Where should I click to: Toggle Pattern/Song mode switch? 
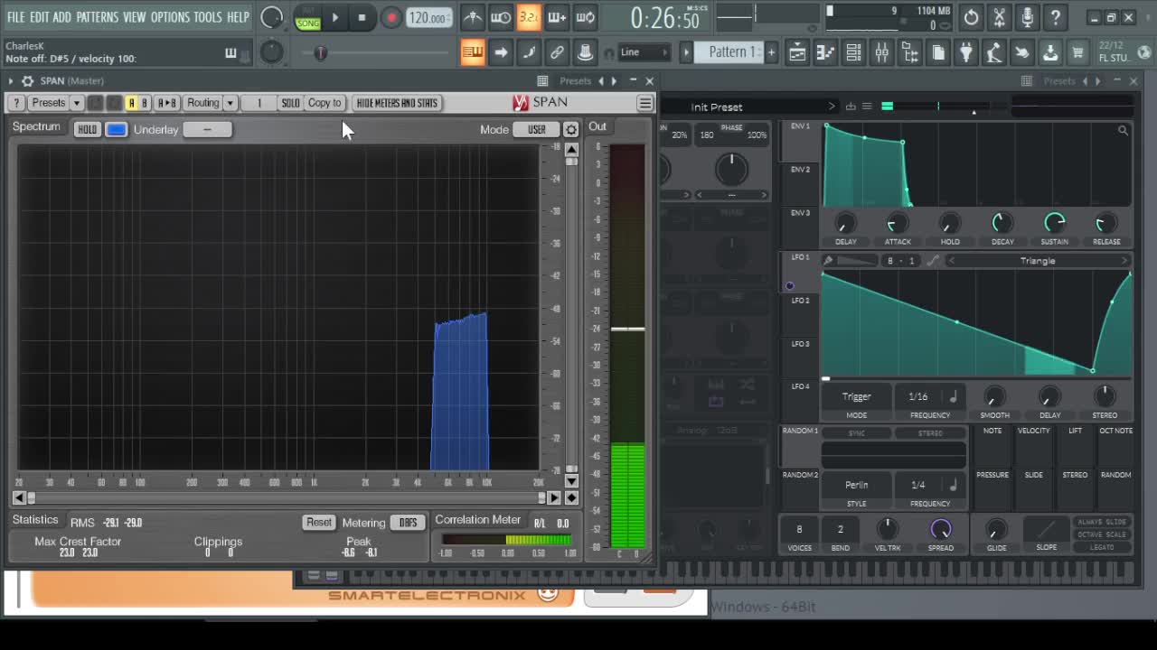click(x=308, y=17)
